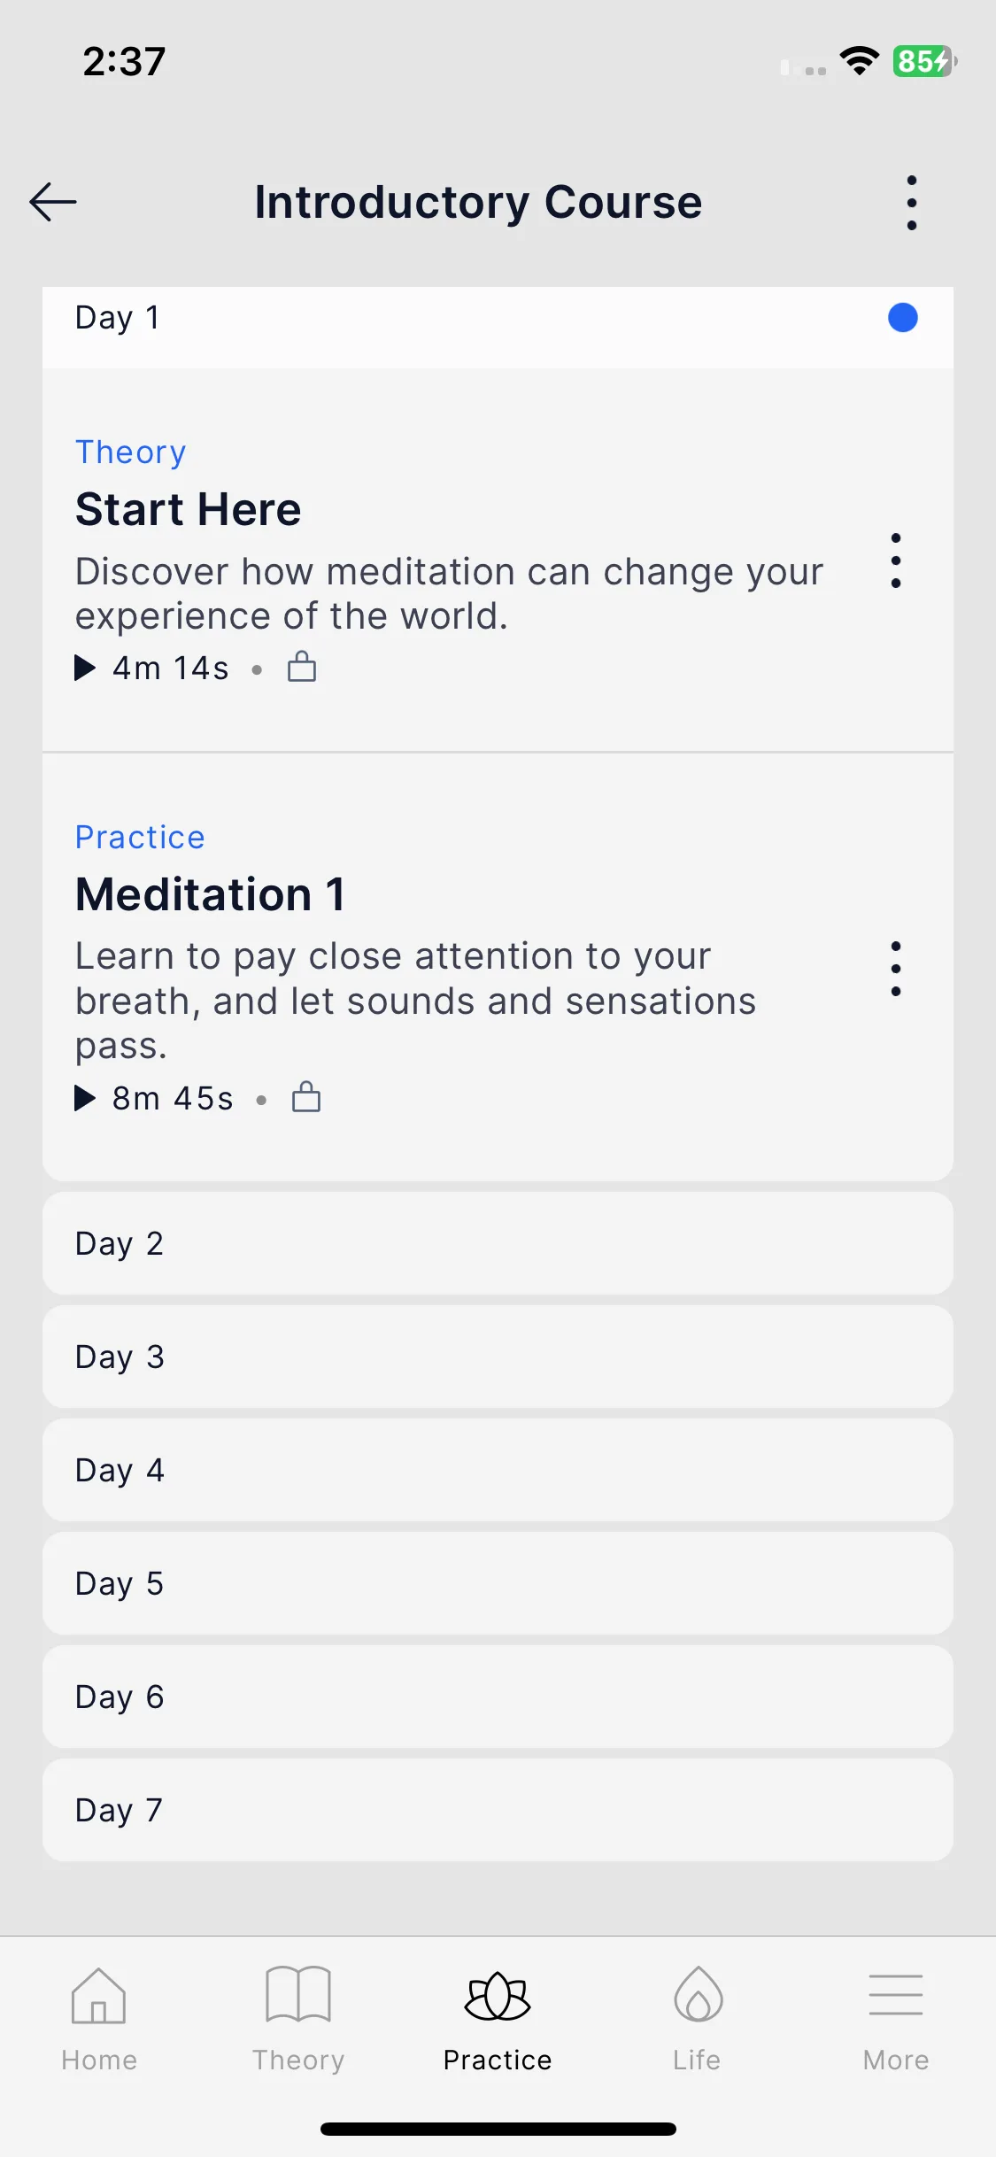Screen dimensions: 996x2157
Task: Switch to the Theory tab
Action: [298, 2019]
